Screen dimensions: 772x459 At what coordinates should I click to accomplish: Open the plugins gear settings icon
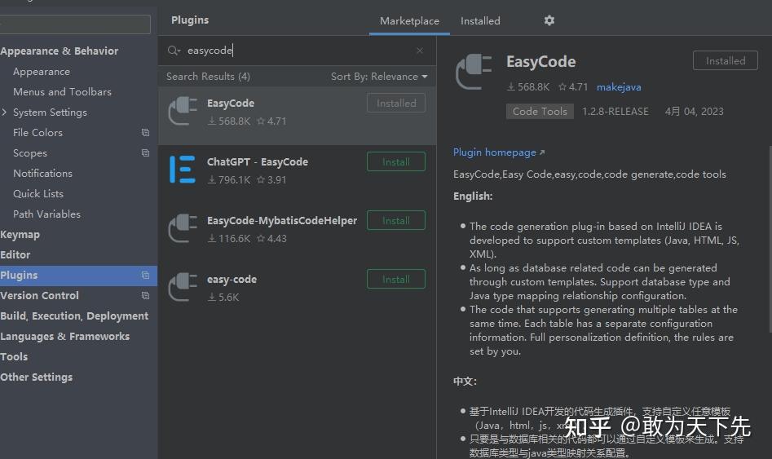point(549,20)
